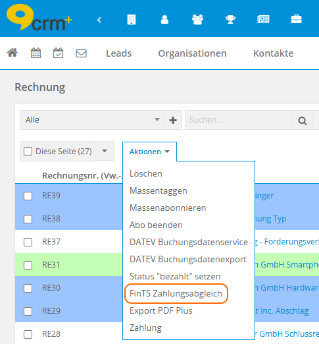
Task: Select checkbox for invoice RE37
Action: tap(28, 242)
